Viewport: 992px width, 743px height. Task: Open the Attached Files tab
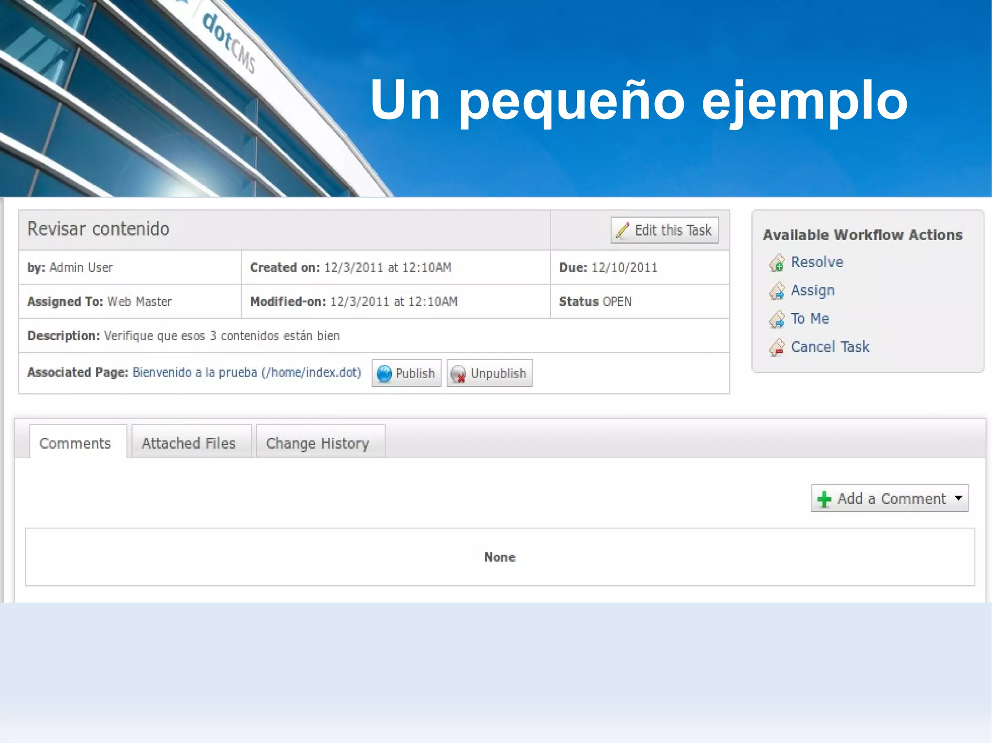click(x=188, y=443)
